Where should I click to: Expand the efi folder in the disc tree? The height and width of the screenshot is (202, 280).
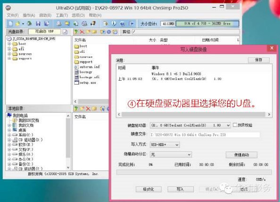[9, 48]
